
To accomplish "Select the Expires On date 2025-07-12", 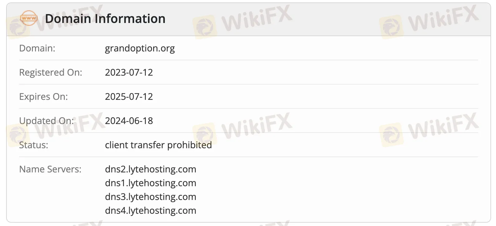I will pyautogui.click(x=129, y=96).
